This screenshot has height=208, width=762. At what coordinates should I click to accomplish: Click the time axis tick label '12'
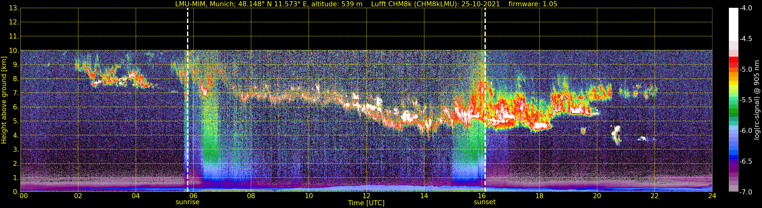click(366, 196)
